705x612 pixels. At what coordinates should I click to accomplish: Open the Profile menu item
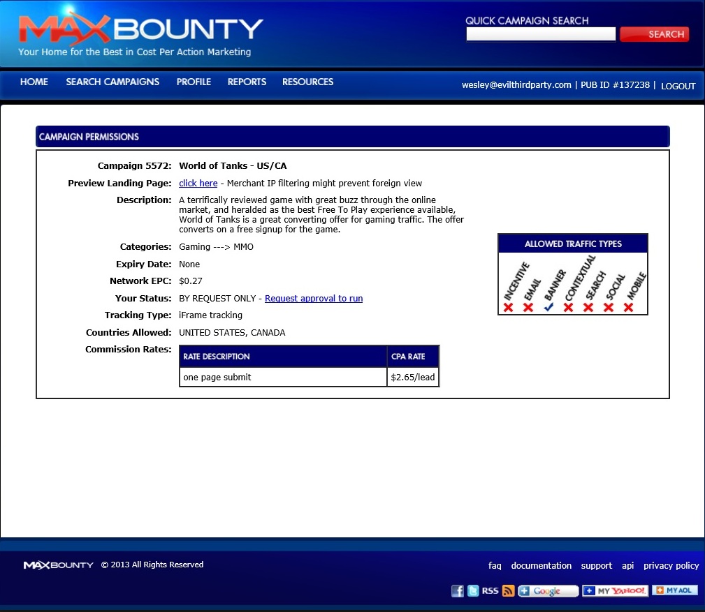194,82
